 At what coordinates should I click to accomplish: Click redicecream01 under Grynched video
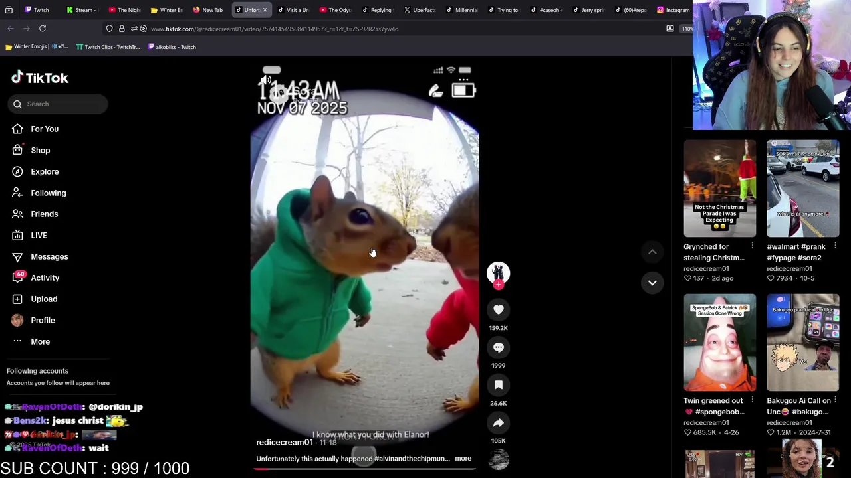point(706,268)
